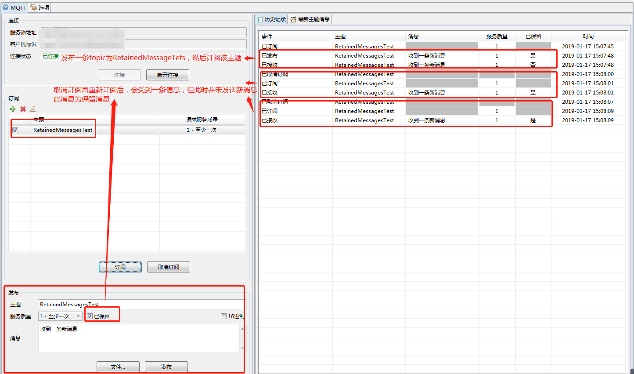634x374 pixels.
Task: Click the 断开连接 button
Action: 168,75
